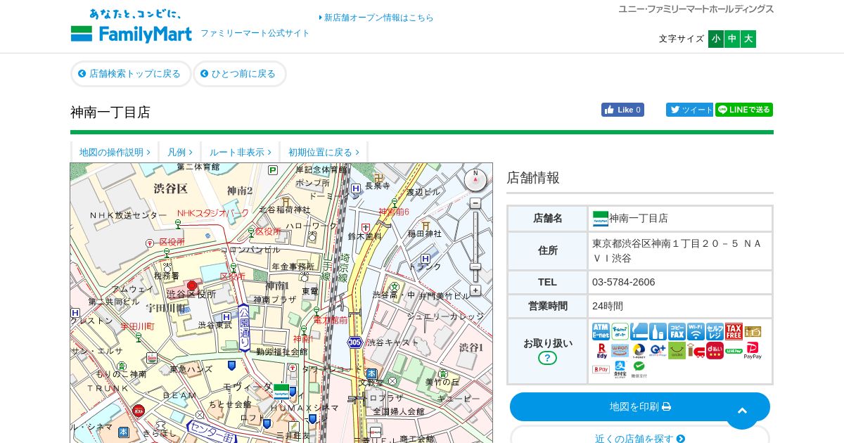Open the 凡例 legend tab
This screenshot has width=844, height=443.
tap(179, 152)
